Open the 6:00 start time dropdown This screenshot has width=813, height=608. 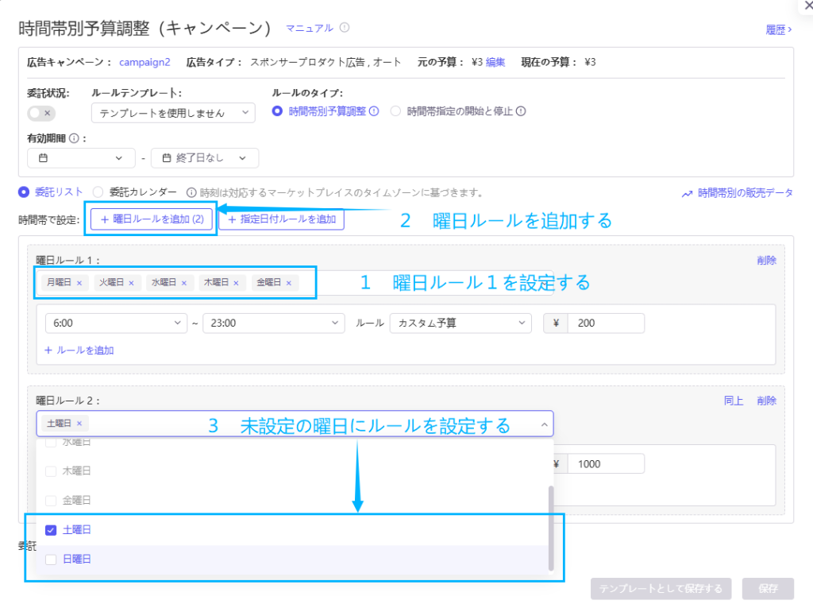pyautogui.click(x=116, y=323)
